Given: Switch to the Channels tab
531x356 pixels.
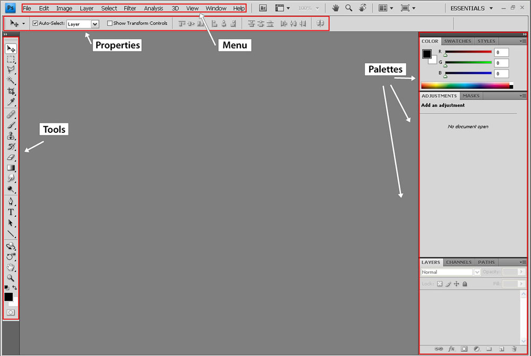Looking at the screenshot, I should coord(458,262).
